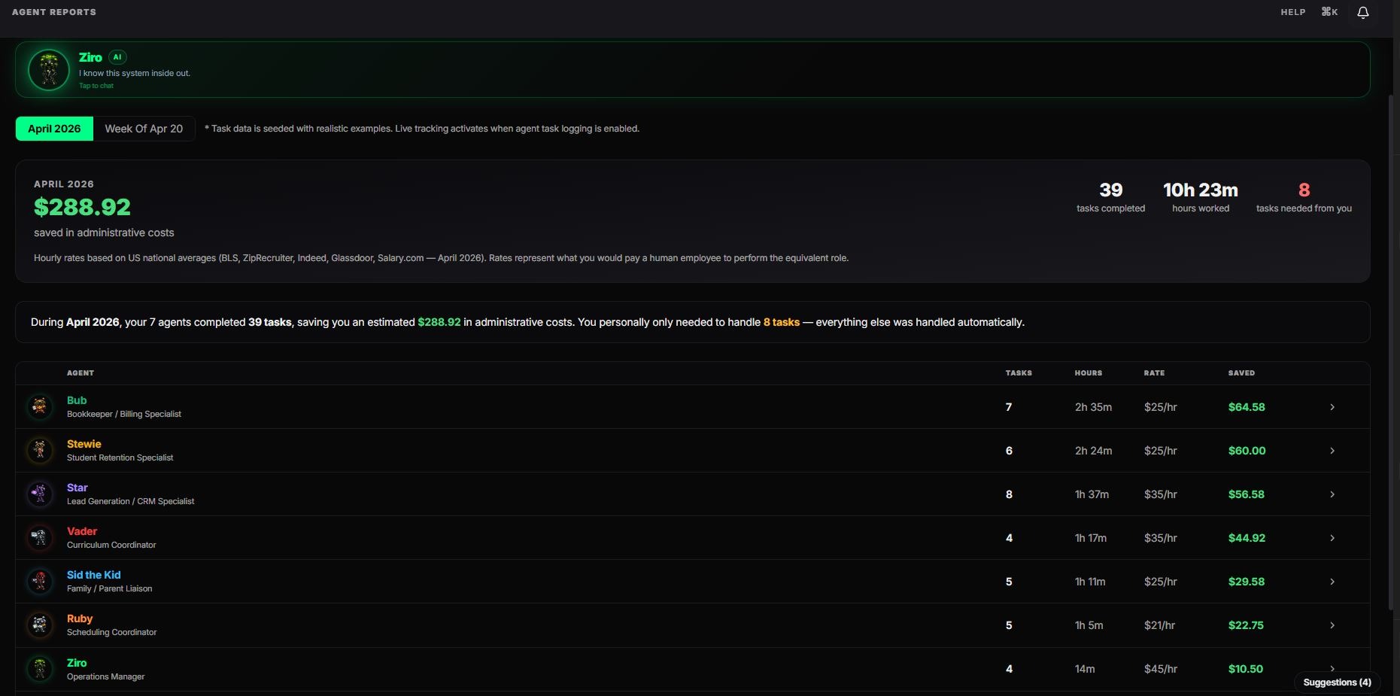Expand details for Vader's row
This screenshot has height=696, width=1400.
tap(1333, 537)
